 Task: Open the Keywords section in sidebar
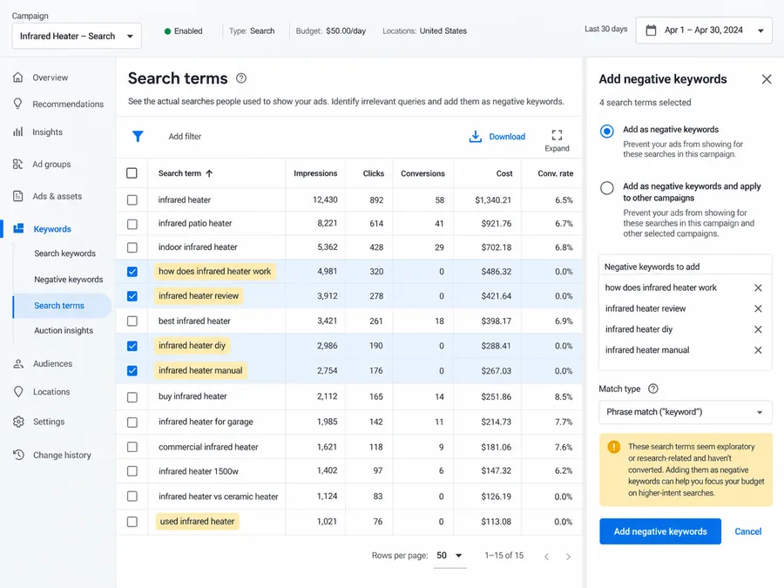point(52,229)
